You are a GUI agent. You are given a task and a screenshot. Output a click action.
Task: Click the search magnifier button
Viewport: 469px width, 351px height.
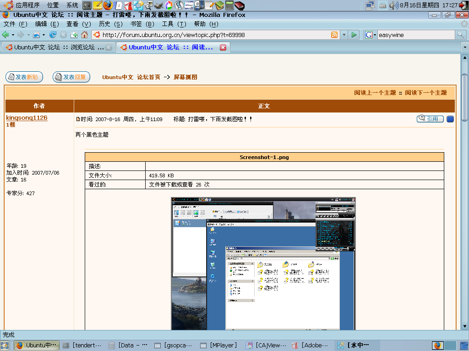pyautogui.click(x=460, y=35)
